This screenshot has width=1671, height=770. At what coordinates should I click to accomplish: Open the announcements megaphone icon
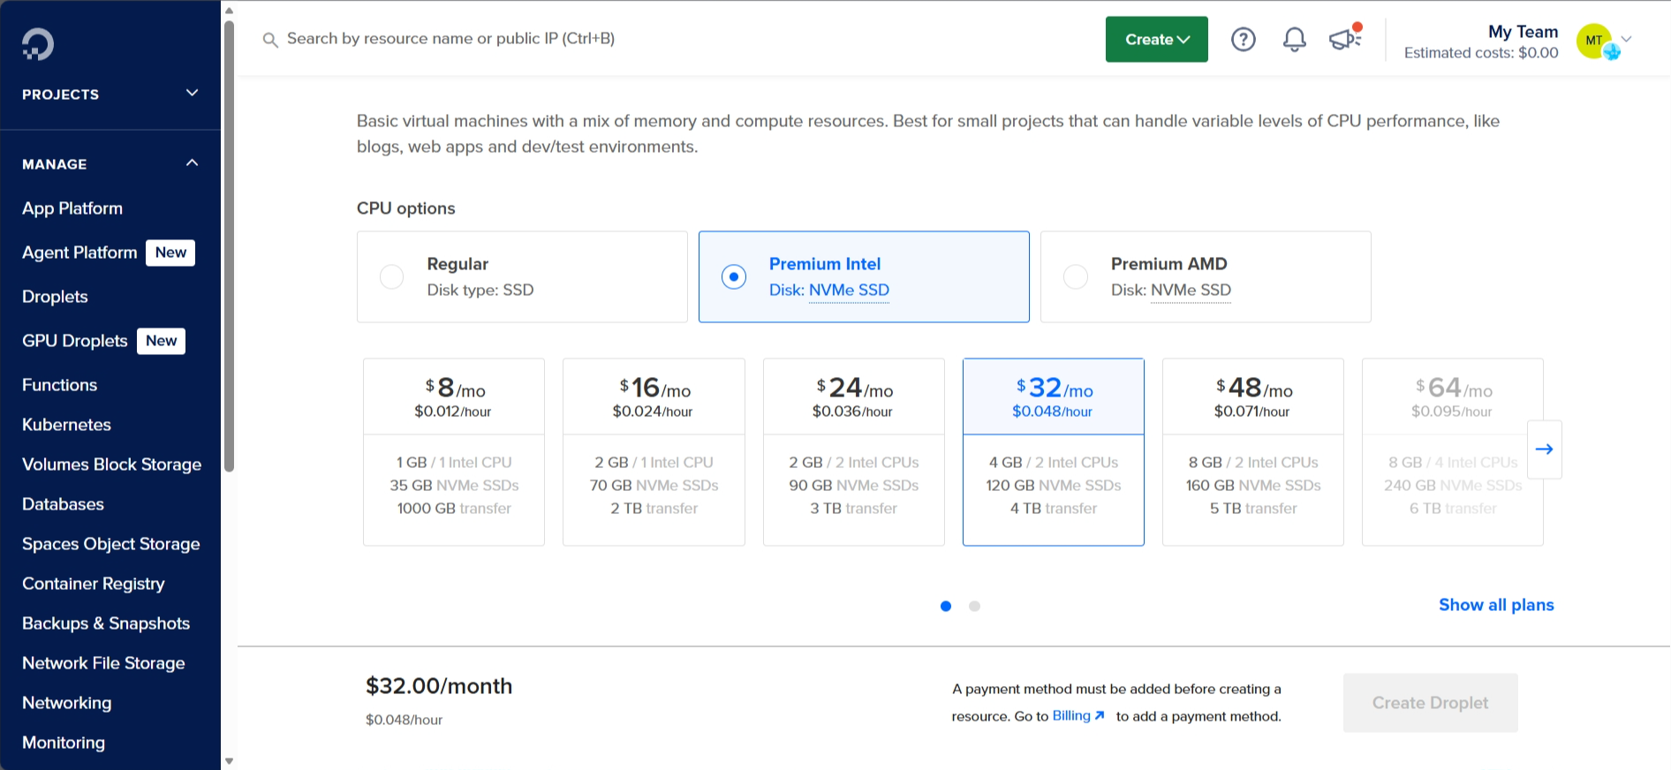click(1345, 38)
